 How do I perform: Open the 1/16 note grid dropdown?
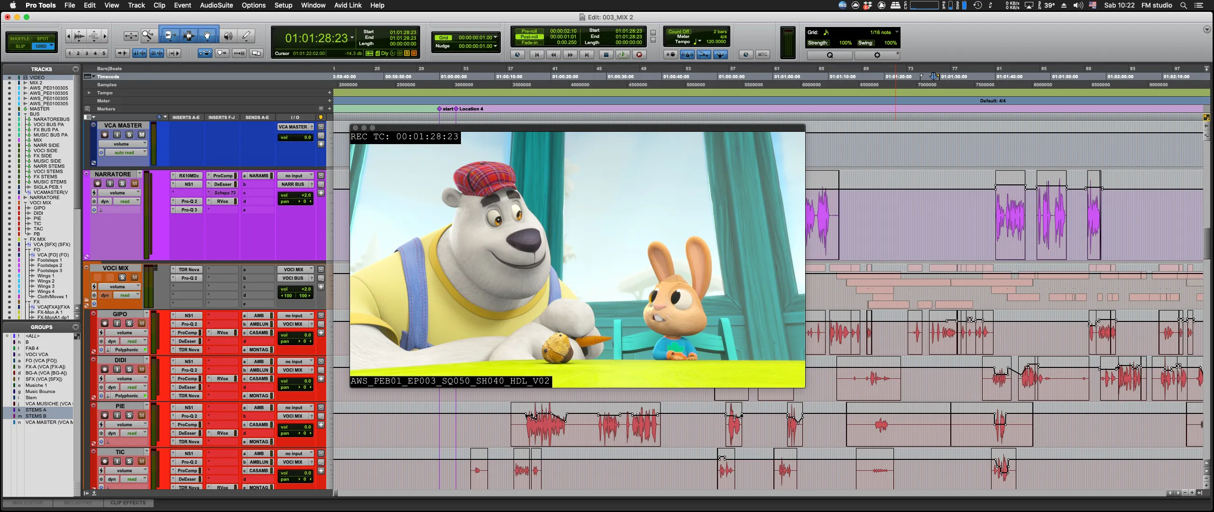coord(884,32)
